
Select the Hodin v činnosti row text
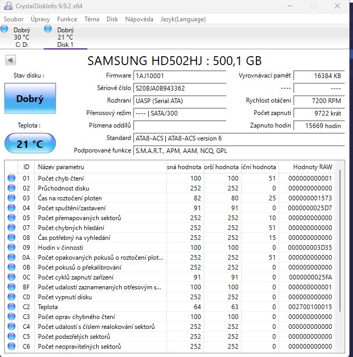click(x=60, y=248)
